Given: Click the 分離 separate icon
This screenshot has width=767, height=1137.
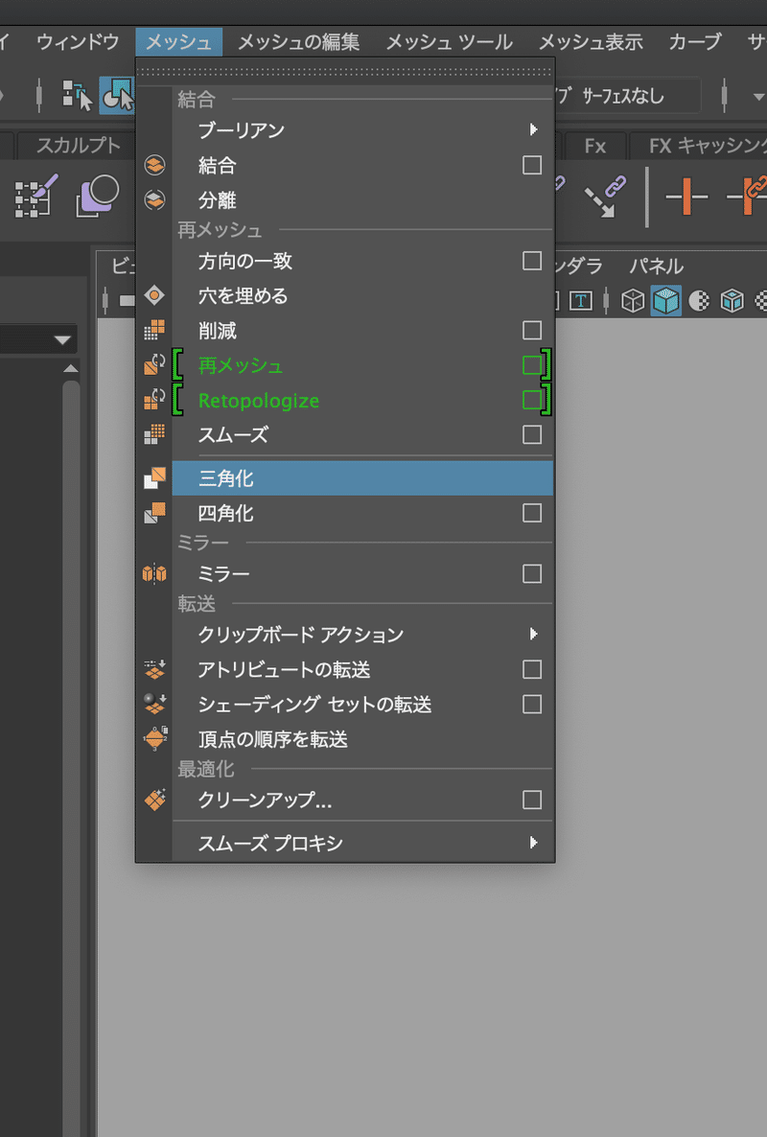Looking at the screenshot, I should pos(154,199).
